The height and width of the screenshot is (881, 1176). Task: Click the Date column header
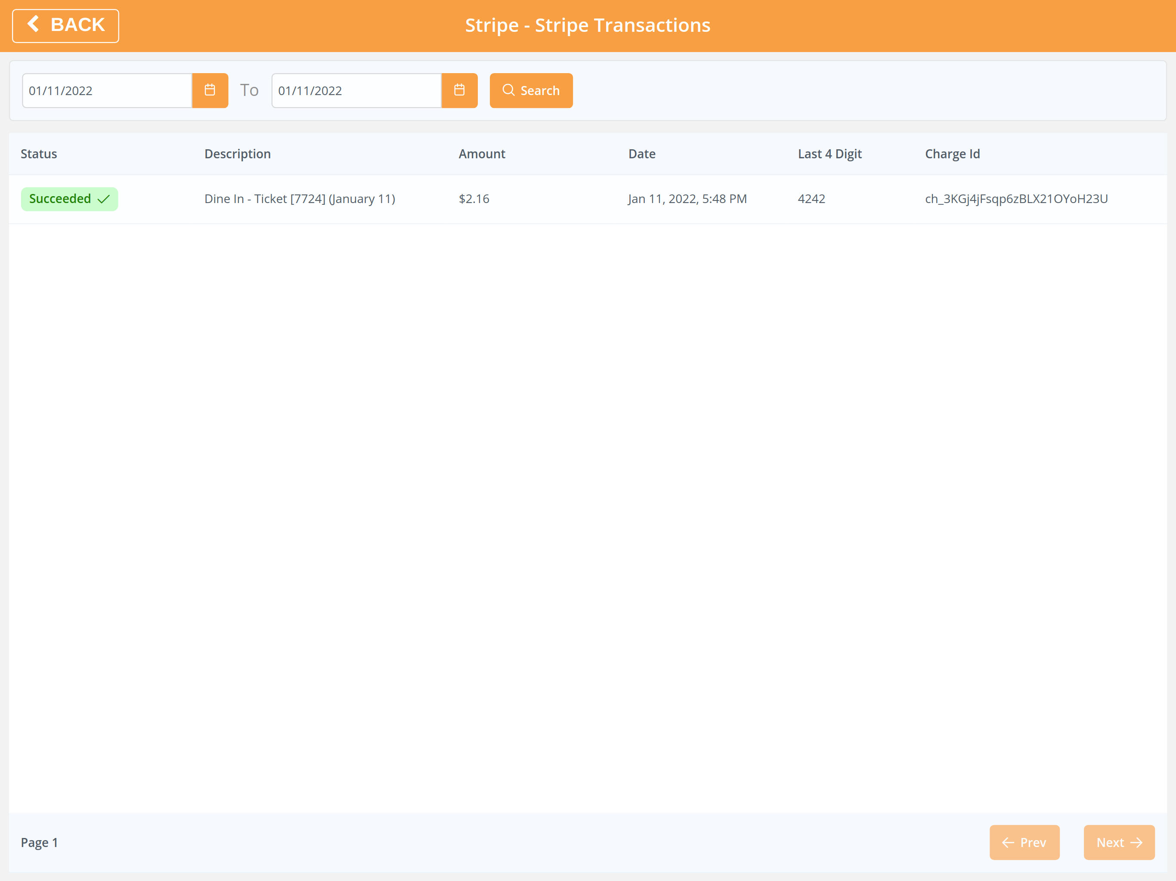pyautogui.click(x=642, y=154)
